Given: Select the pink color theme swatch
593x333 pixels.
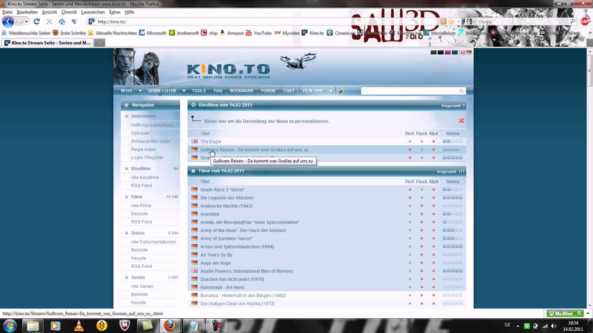Looking at the screenshot, I should point(448,52).
